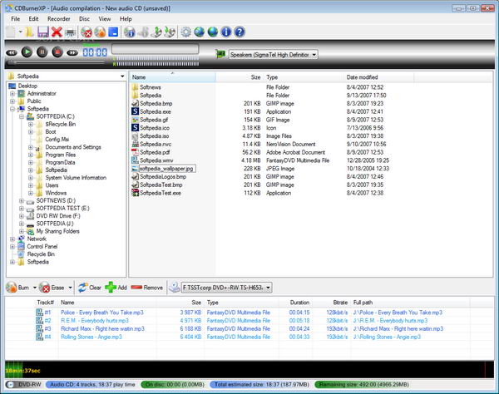Open the Help menu
Image resolution: width=499 pixels, height=394 pixels.
(x=126, y=19)
